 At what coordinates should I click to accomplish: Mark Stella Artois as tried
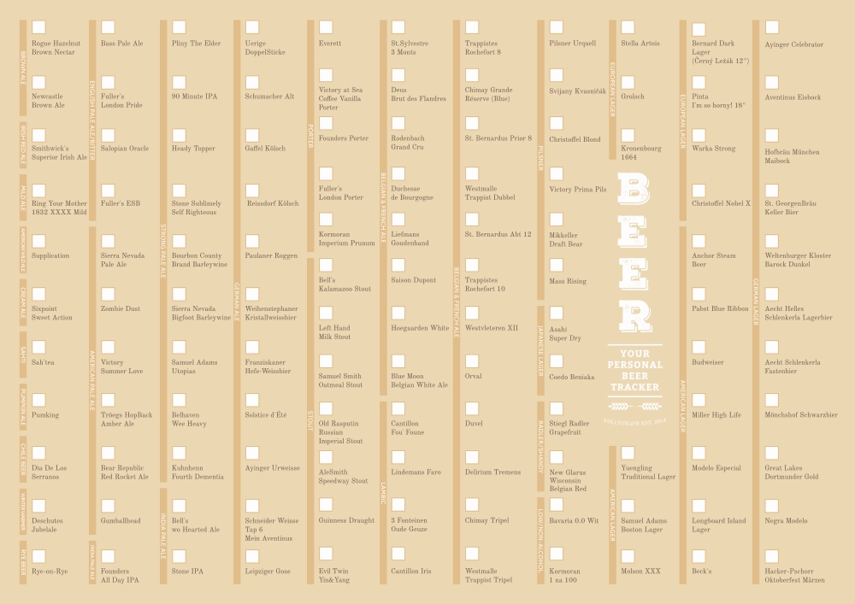tap(628, 27)
